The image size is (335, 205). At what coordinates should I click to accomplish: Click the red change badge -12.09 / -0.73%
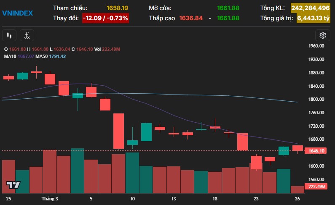point(105,18)
